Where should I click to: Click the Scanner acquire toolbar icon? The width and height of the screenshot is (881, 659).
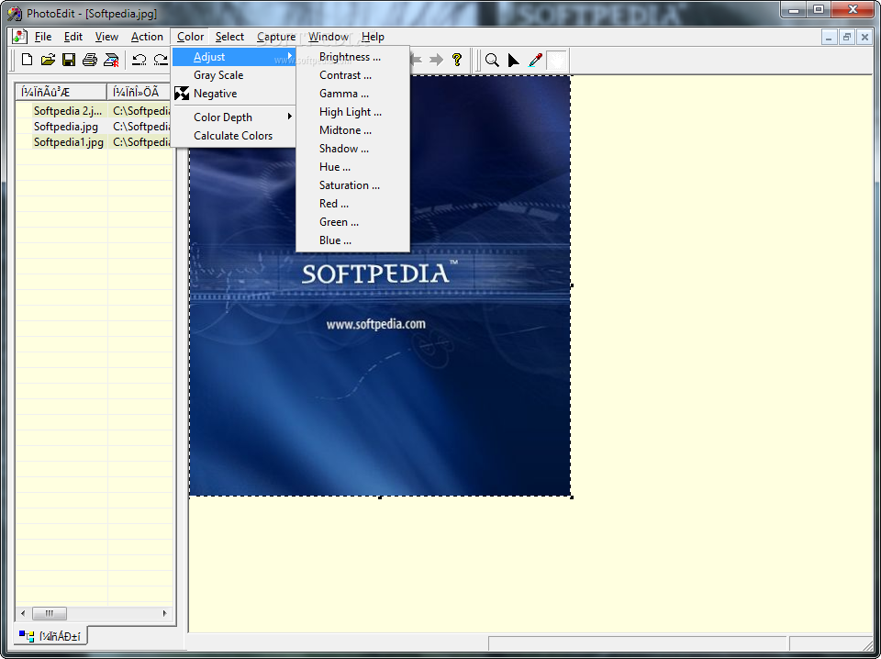point(111,60)
